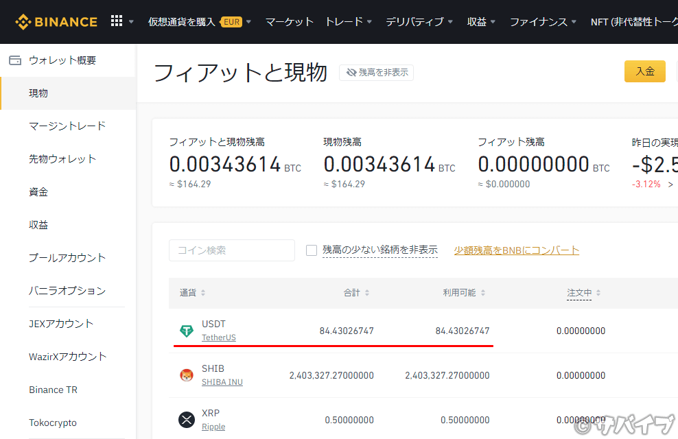This screenshot has width=678, height=439.
Task: Expand the トレード menu
Action: point(348,21)
